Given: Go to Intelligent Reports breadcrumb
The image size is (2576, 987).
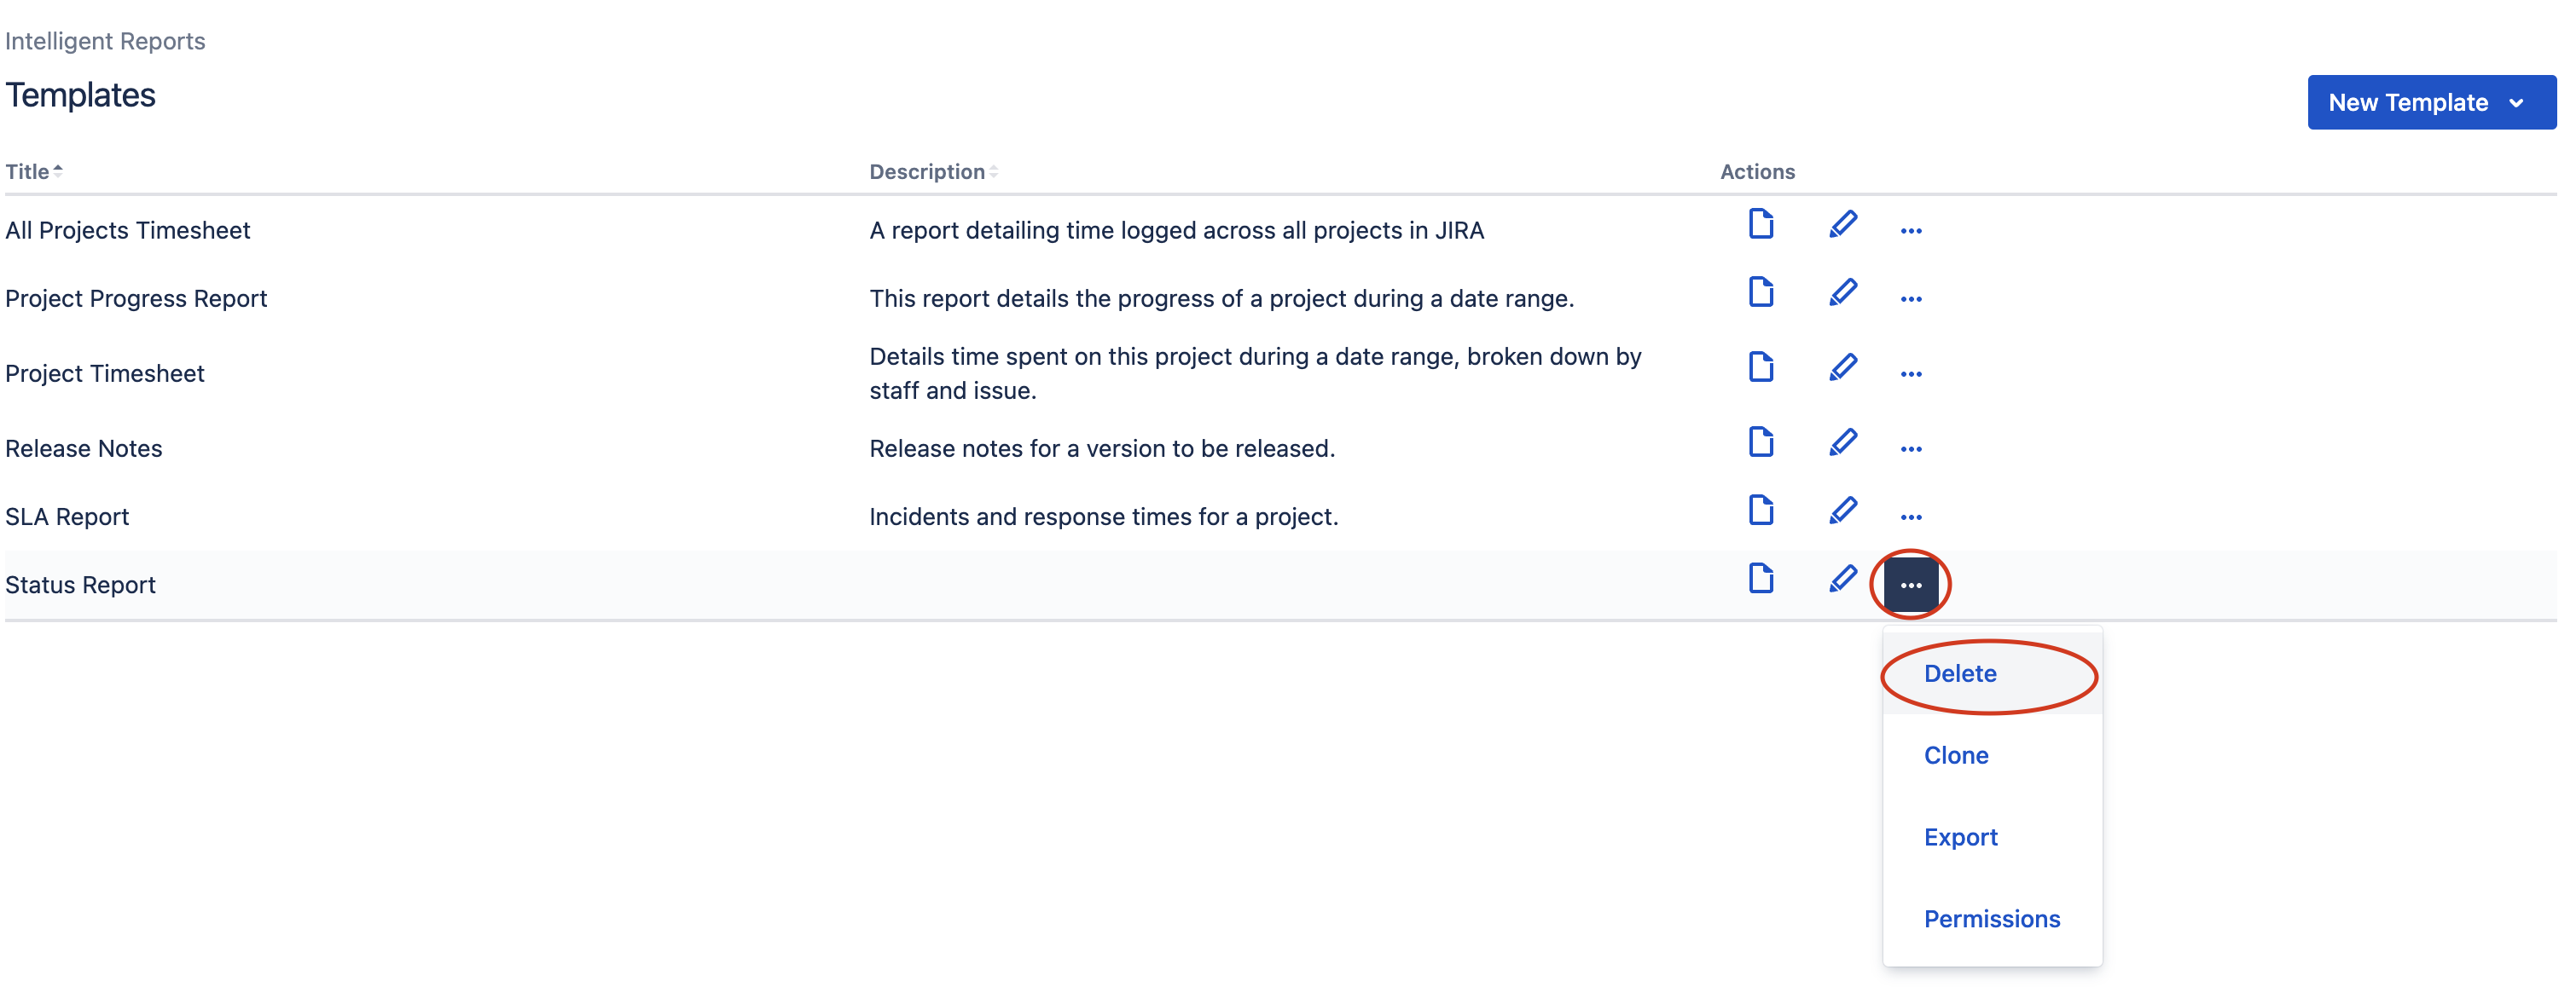Looking at the screenshot, I should (105, 41).
